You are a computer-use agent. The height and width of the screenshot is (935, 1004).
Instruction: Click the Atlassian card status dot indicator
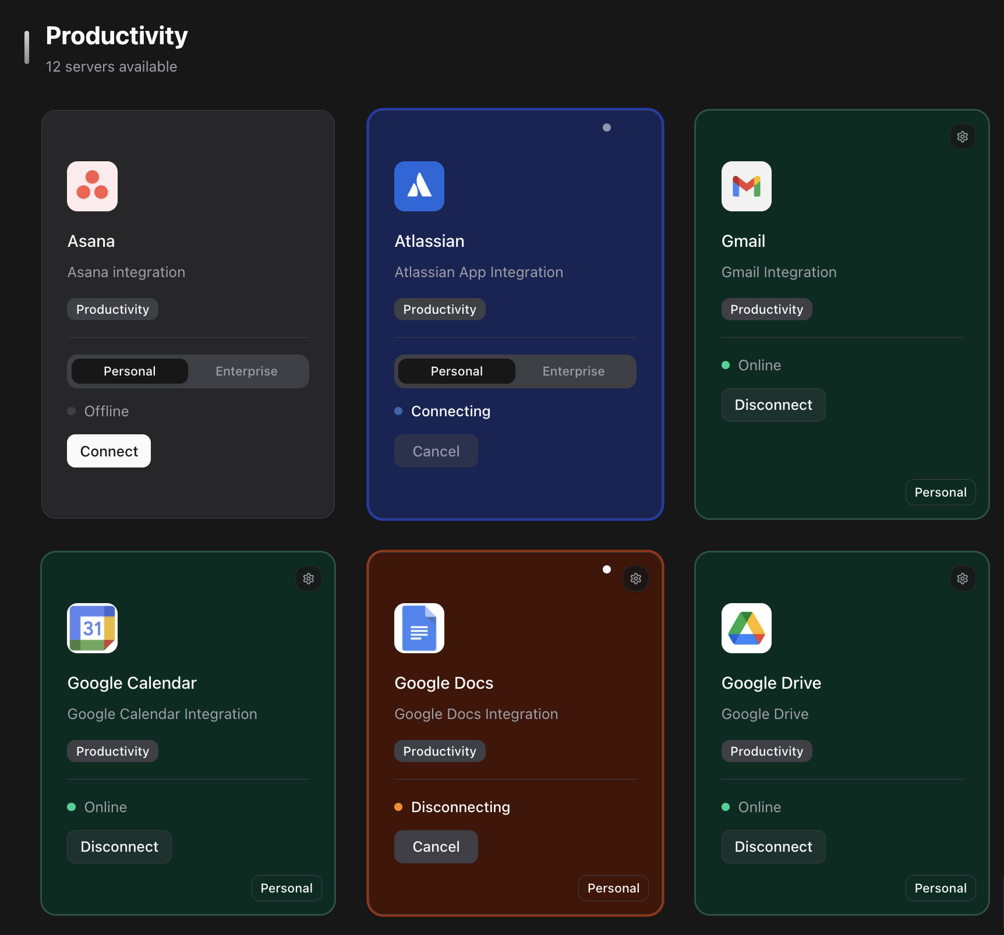click(x=607, y=127)
